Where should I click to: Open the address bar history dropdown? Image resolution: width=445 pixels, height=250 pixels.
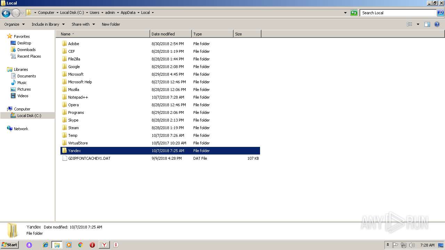point(345,13)
